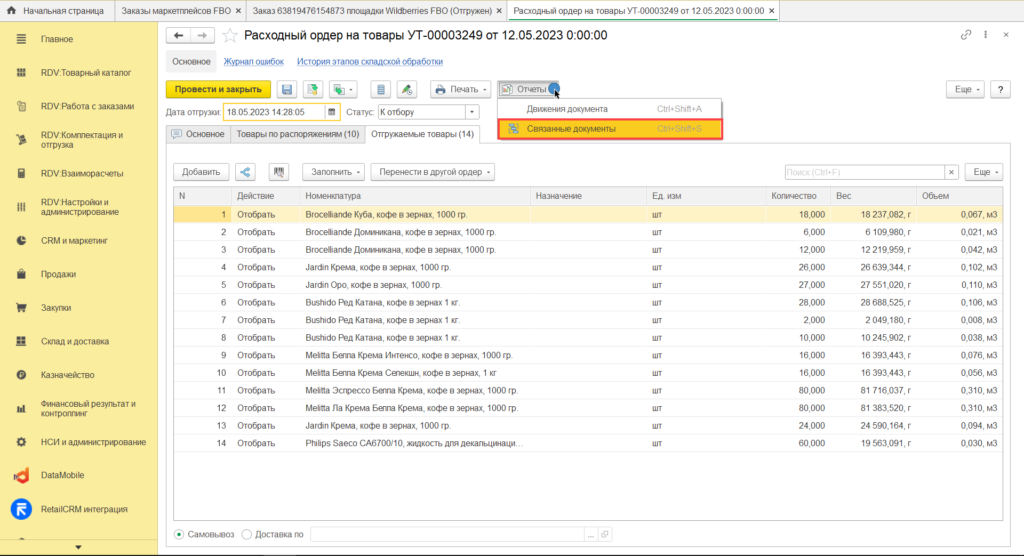Screen dimensions: 1024x556
Task: Open the DataMobile section in sidebar
Action: coord(62,476)
